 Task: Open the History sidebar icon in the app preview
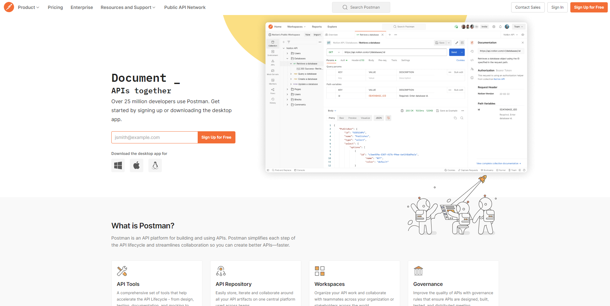[273, 101]
